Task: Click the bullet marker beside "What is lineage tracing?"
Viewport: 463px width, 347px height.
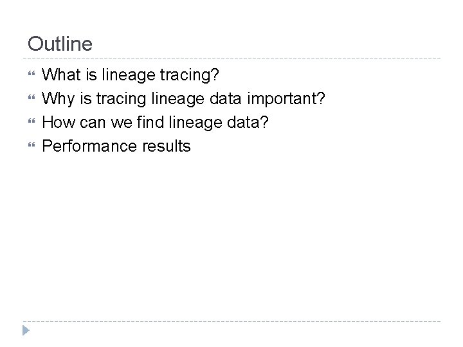Action: pyautogui.click(x=31, y=76)
